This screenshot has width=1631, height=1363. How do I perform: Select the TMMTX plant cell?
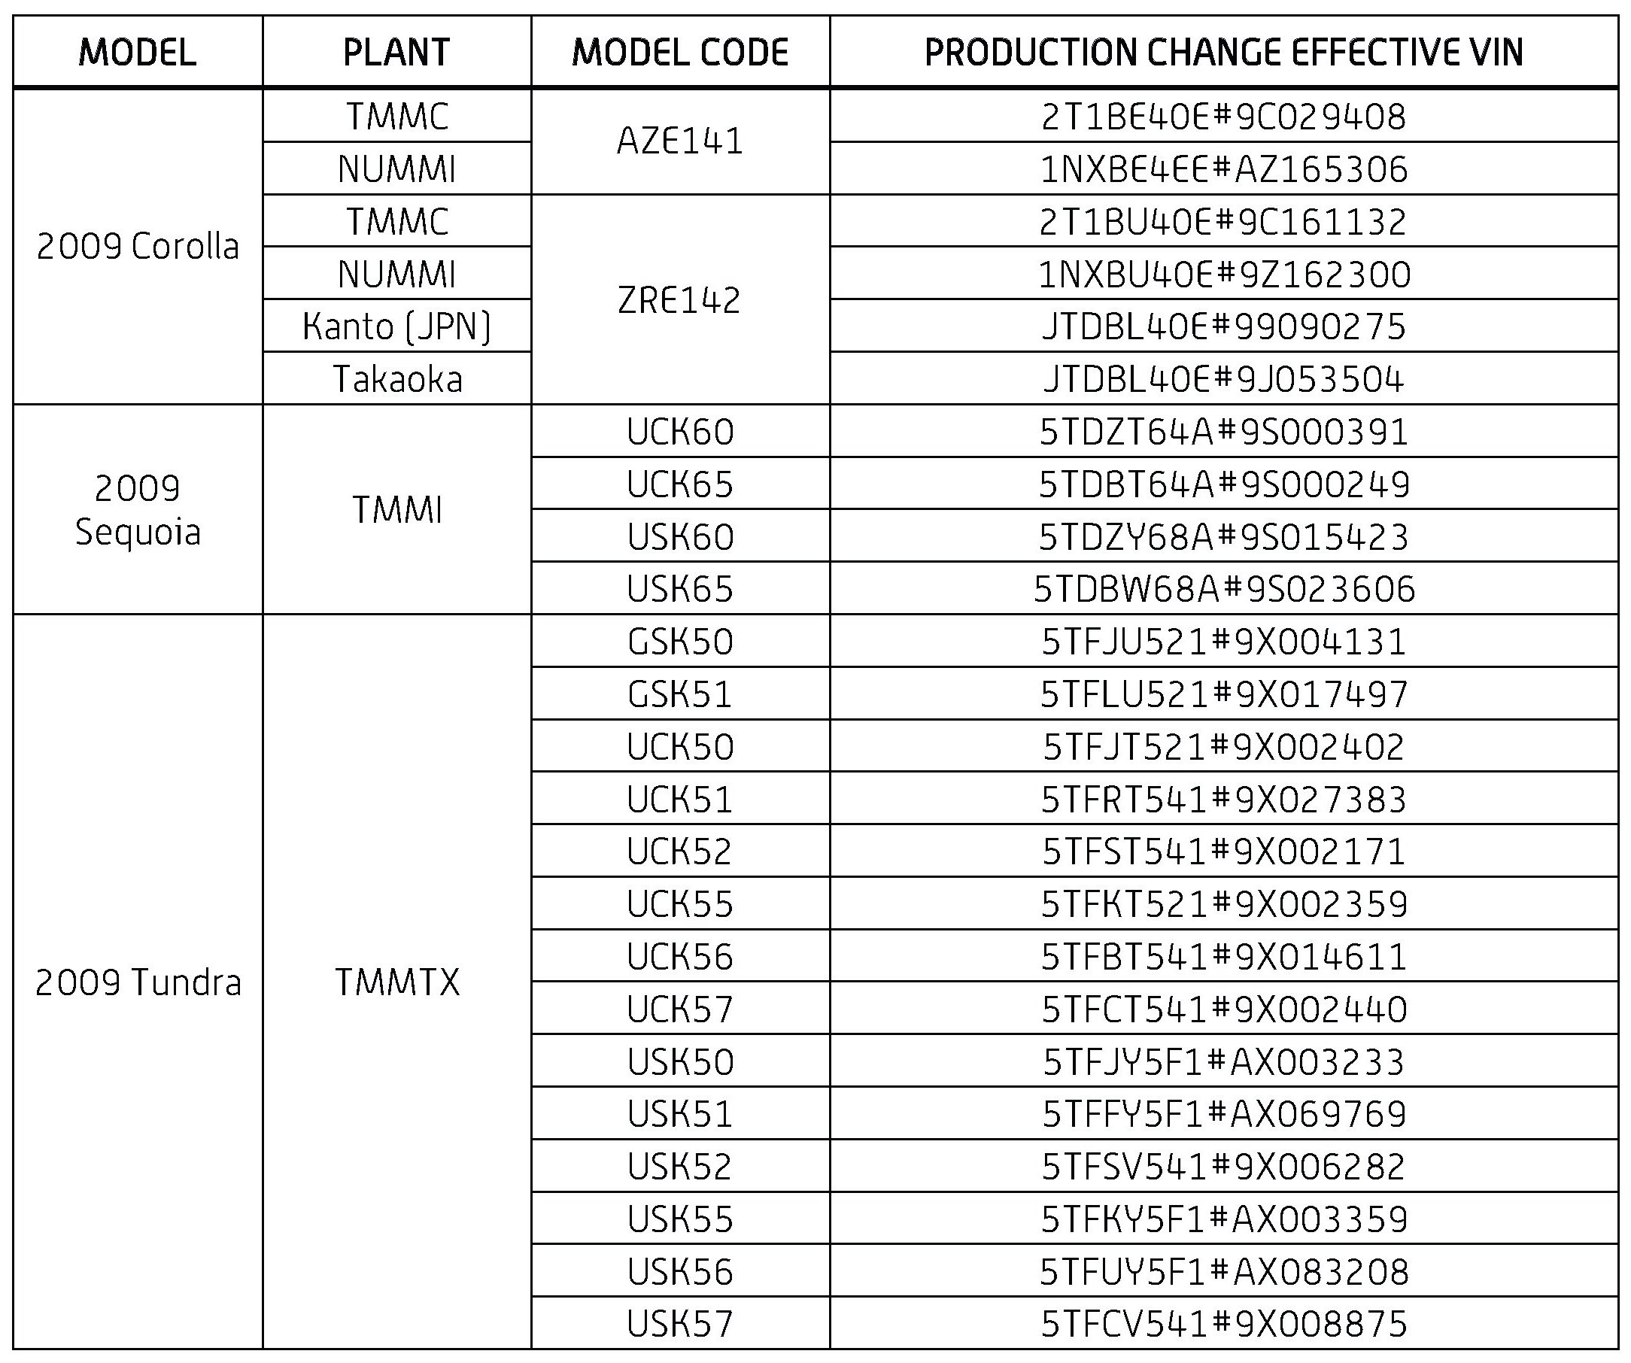(397, 982)
